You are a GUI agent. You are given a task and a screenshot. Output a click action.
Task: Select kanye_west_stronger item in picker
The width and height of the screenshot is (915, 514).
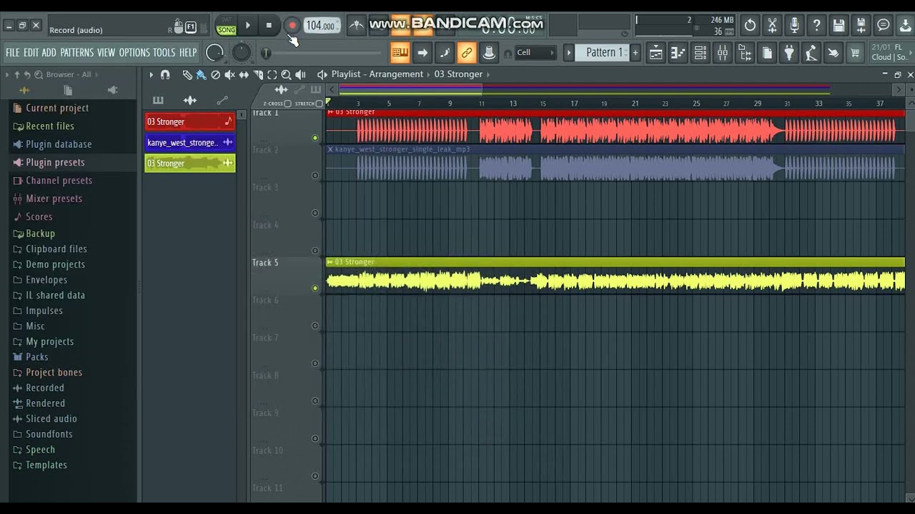pos(189,142)
